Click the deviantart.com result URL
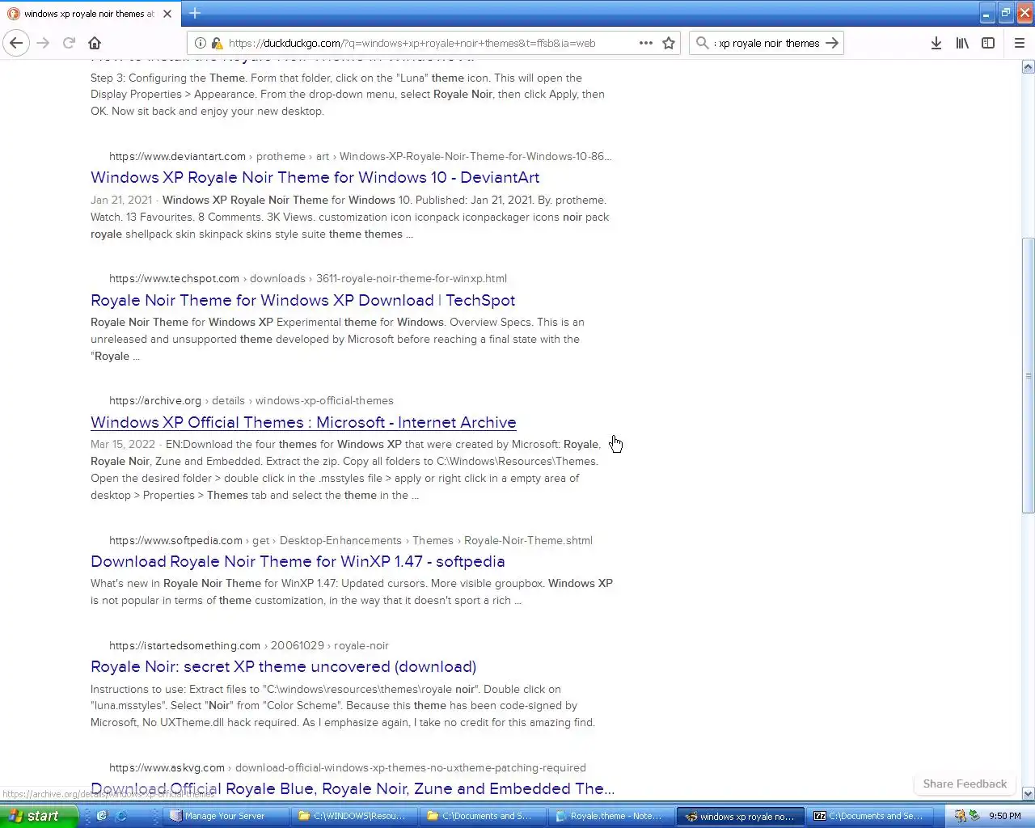This screenshot has width=1035, height=828. (x=360, y=156)
